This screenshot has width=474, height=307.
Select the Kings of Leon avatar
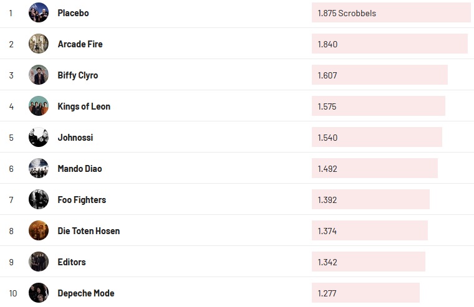[x=39, y=106]
